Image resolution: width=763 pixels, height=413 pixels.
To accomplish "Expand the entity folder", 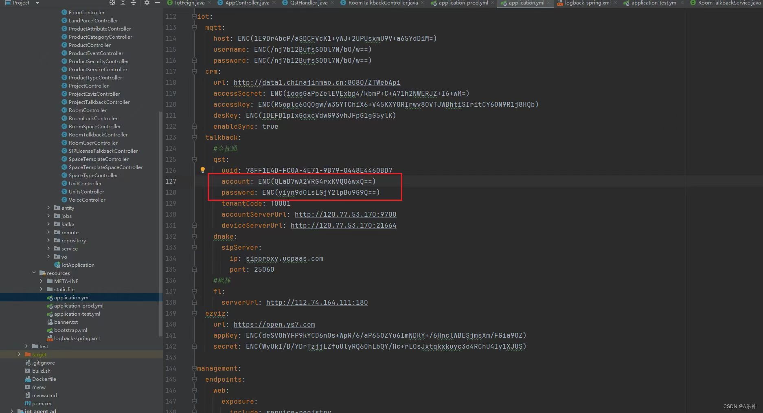I will tap(48, 208).
